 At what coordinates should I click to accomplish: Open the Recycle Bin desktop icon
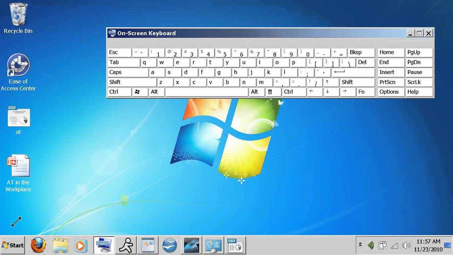coord(18,18)
